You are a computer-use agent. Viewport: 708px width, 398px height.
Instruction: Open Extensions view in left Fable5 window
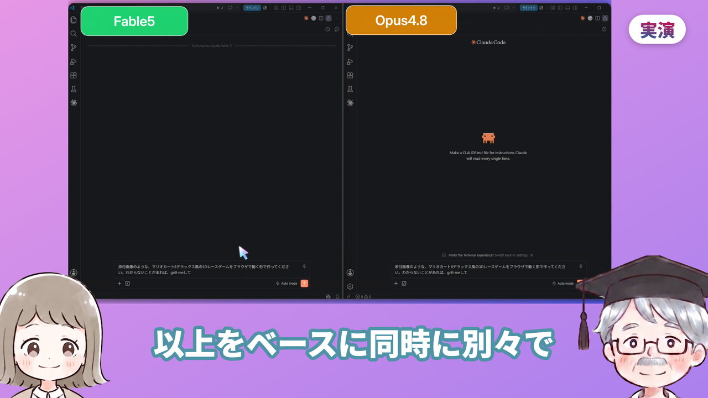coord(74,75)
